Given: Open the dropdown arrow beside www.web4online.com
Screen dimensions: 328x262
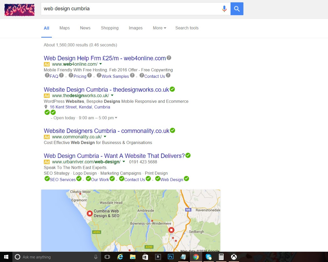Looking at the screenshot, I should coord(101,64).
